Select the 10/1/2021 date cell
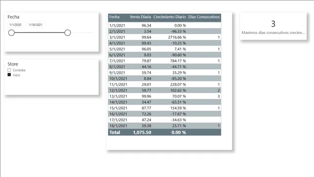314x177 pixels. [x=118, y=79]
